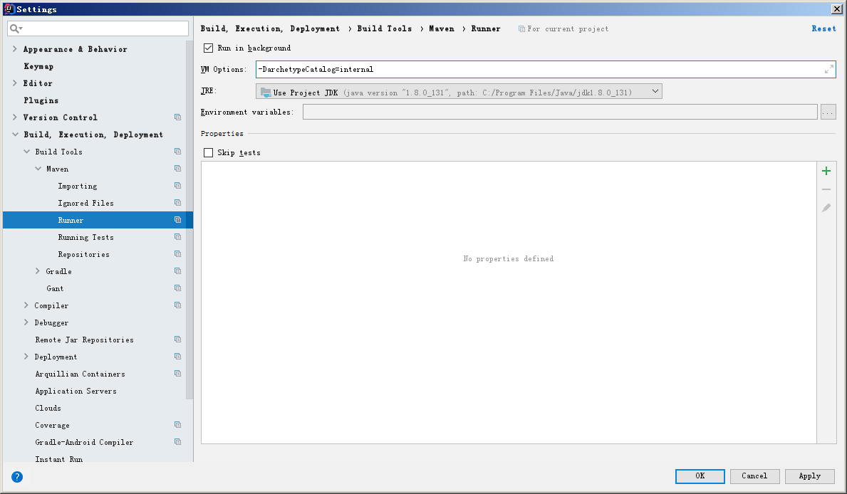Click the settings tree scrollbar
This screenshot has width=847, height=494.
point(189,220)
